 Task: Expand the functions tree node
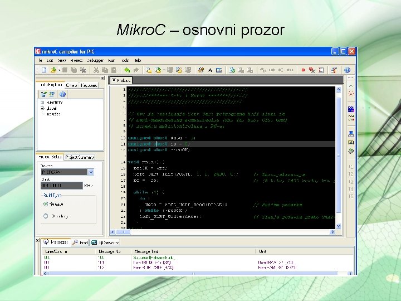pyautogui.click(x=42, y=102)
